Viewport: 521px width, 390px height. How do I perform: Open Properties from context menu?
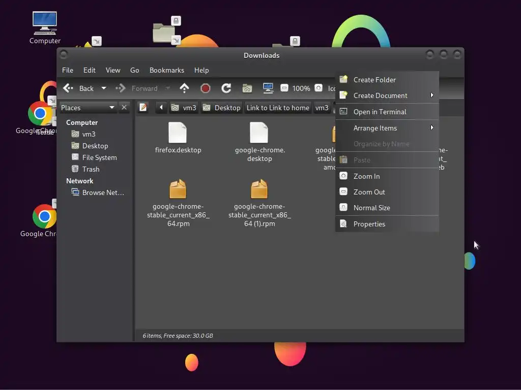[x=387, y=224]
